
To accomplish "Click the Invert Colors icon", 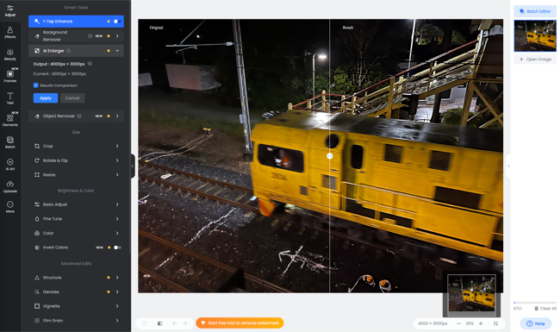I will 37,247.
